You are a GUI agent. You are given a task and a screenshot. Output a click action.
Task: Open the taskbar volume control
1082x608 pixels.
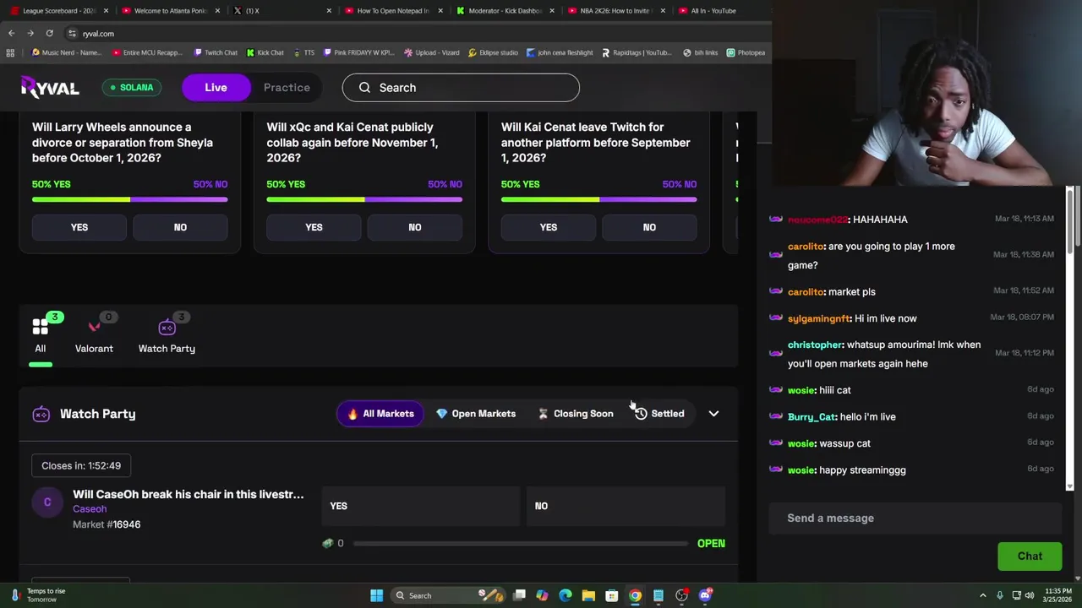tap(1030, 595)
